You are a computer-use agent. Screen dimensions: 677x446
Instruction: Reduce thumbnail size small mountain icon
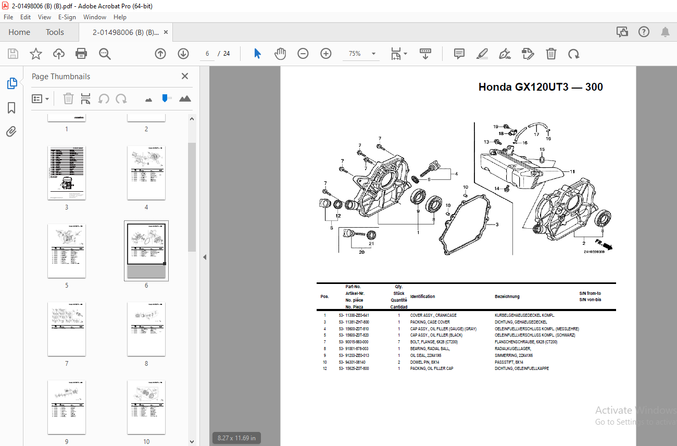[148, 99]
